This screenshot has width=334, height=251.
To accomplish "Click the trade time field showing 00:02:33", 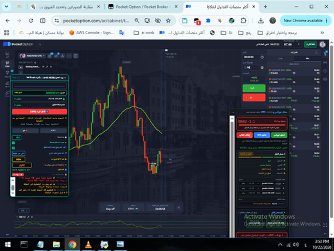I will tap(251, 58).
